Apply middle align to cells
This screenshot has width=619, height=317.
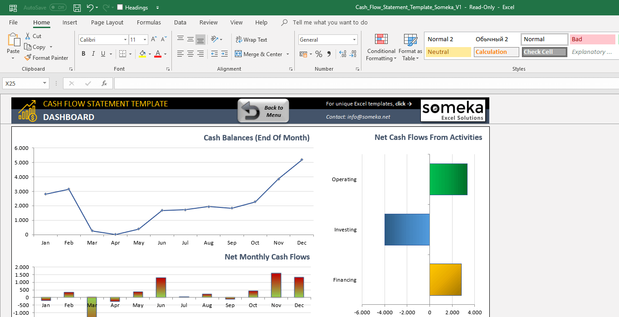[x=190, y=39]
